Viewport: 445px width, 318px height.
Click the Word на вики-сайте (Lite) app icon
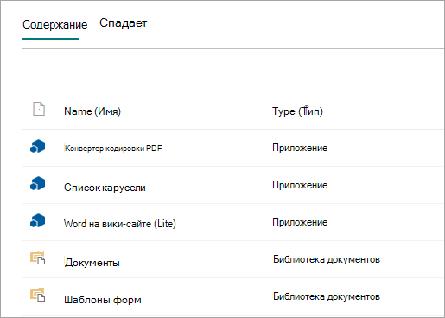point(38,220)
